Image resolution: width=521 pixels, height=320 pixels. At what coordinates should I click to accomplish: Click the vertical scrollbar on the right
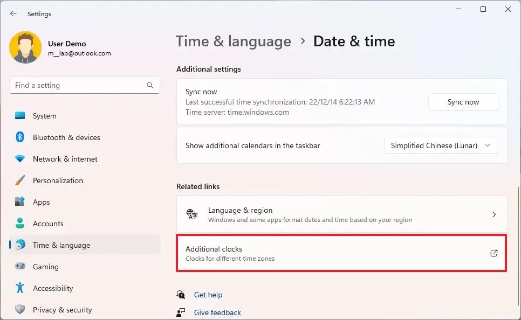(518, 246)
